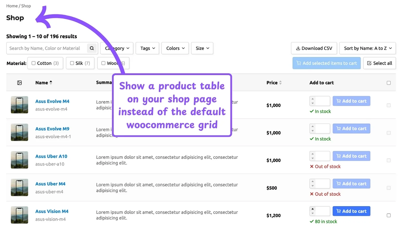Open the Sort by Name: A to Z dropdown
The height and width of the screenshot is (227, 401).
[x=367, y=48]
